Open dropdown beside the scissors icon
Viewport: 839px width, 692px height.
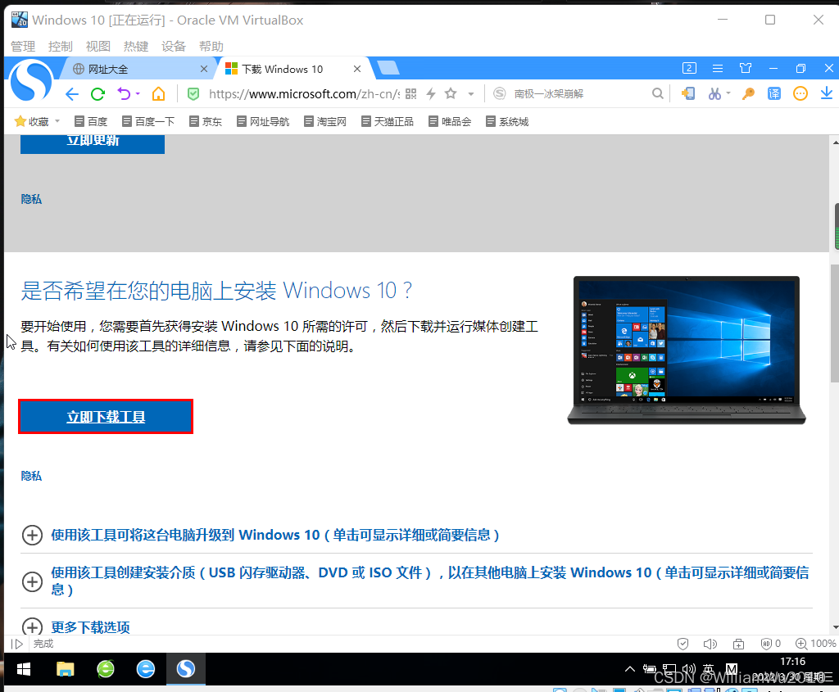[x=728, y=94]
